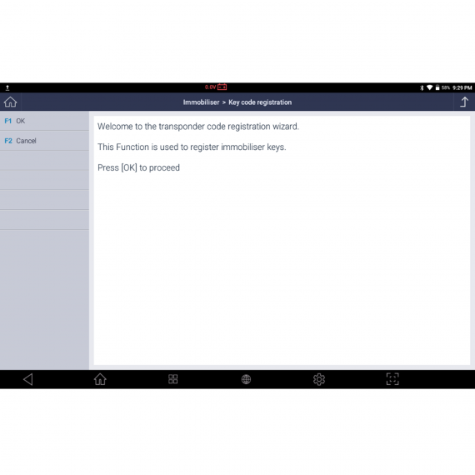The width and height of the screenshot is (475, 475).
Task: Open recent apps grid icon
Action: pyautogui.click(x=173, y=379)
